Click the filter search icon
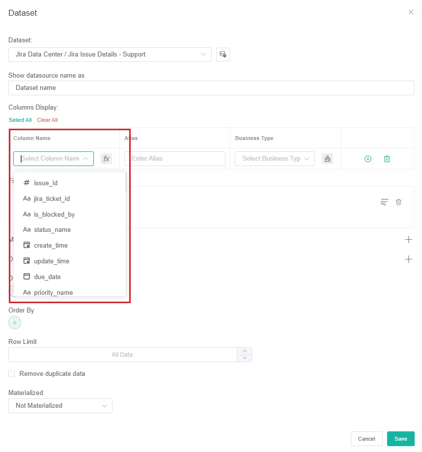The image size is (422, 452). 384,202
